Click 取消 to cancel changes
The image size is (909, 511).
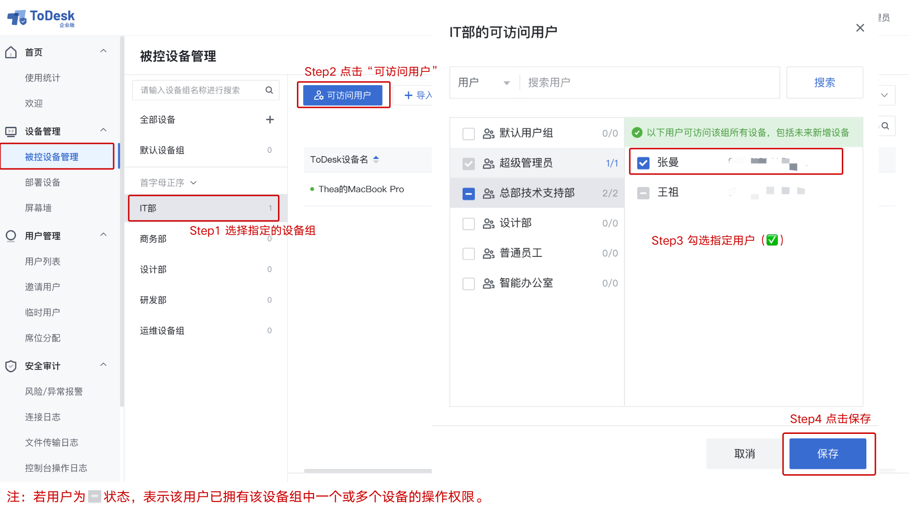pyautogui.click(x=744, y=454)
